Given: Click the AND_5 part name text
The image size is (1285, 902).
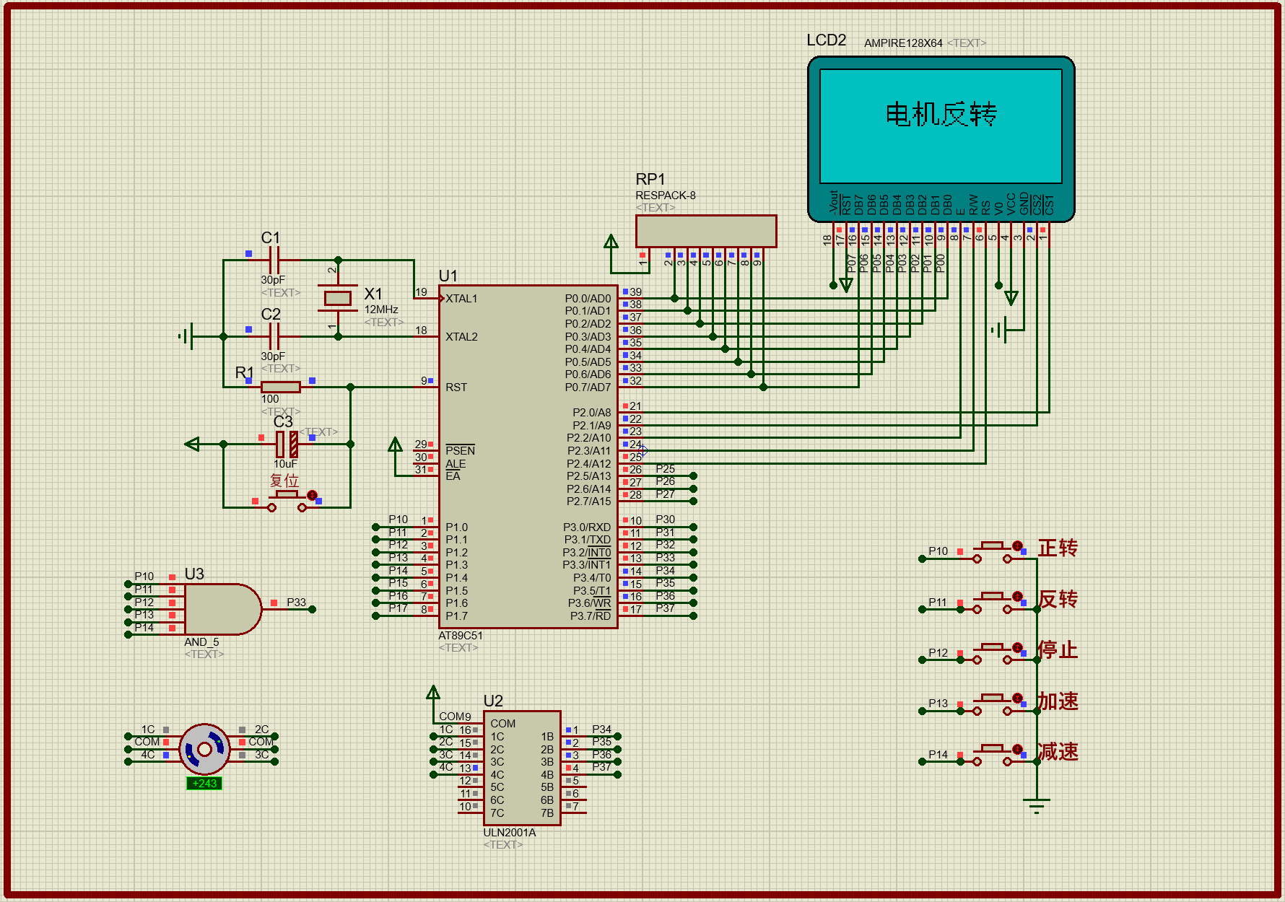Looking at the screenshot, I should pos(201,642).
